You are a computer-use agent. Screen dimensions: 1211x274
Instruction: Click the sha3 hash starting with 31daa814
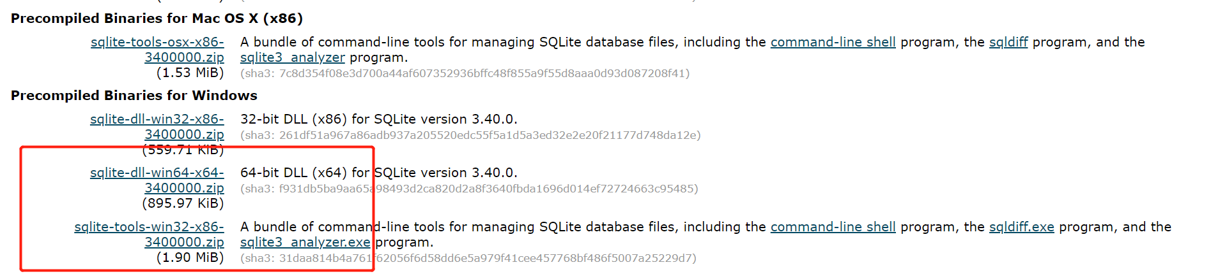pyautogui.click(x=468, y=258)
